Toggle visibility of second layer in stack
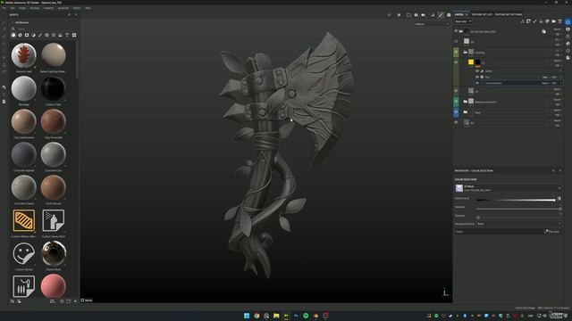572x321 pixels. coord(456,42)
